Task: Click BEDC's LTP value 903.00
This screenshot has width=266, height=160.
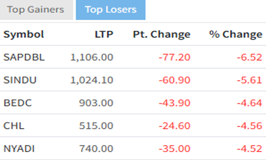Action: click(96, 103)
